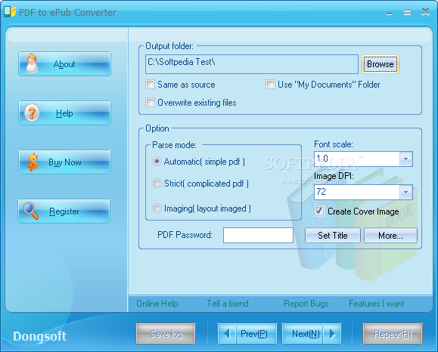Viewport: 438px width, 352px height.
Task: Click the Save log button
Action: [x=166, y=334]
